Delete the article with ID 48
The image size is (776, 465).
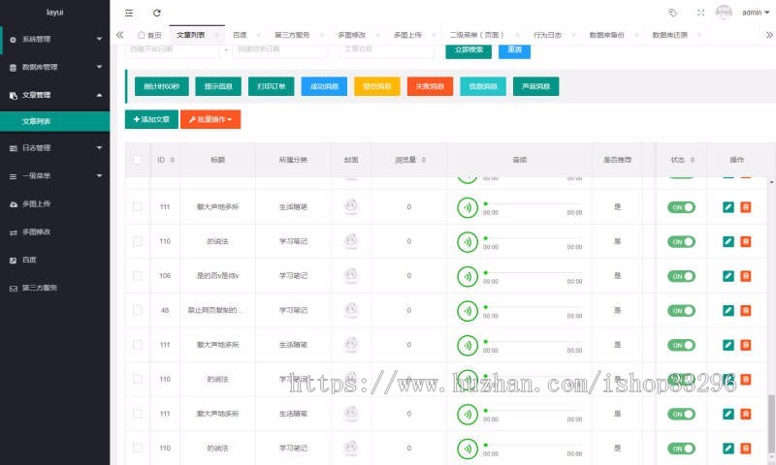tap(745, 310)
